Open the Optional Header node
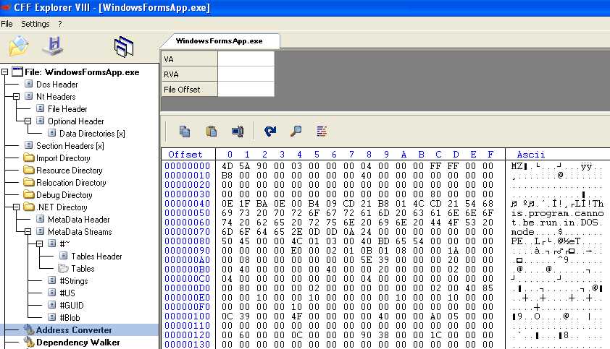 (76, 121)
